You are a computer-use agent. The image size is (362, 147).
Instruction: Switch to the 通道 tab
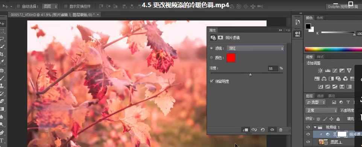point(320,96)
